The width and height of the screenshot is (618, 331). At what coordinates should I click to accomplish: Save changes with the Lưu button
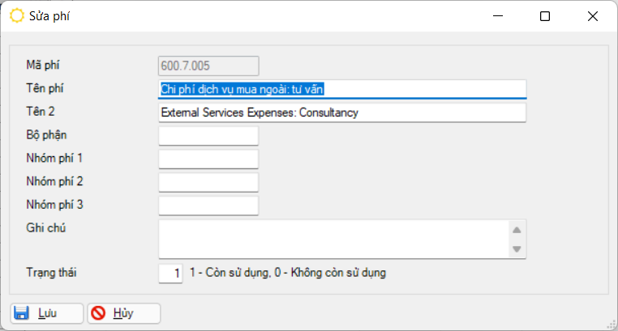46,313
